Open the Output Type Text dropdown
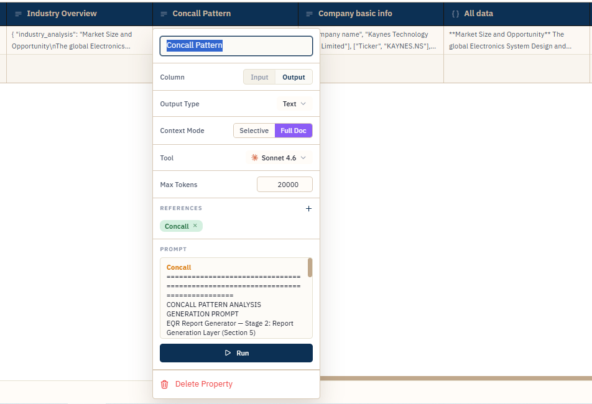Viewport: 592px width, 404px height. coord(295,104)
